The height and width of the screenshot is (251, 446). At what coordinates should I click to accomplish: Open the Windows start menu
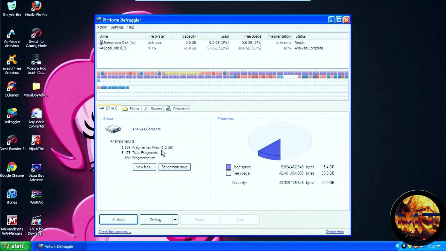pyautogui.click(x=15, y=246)
